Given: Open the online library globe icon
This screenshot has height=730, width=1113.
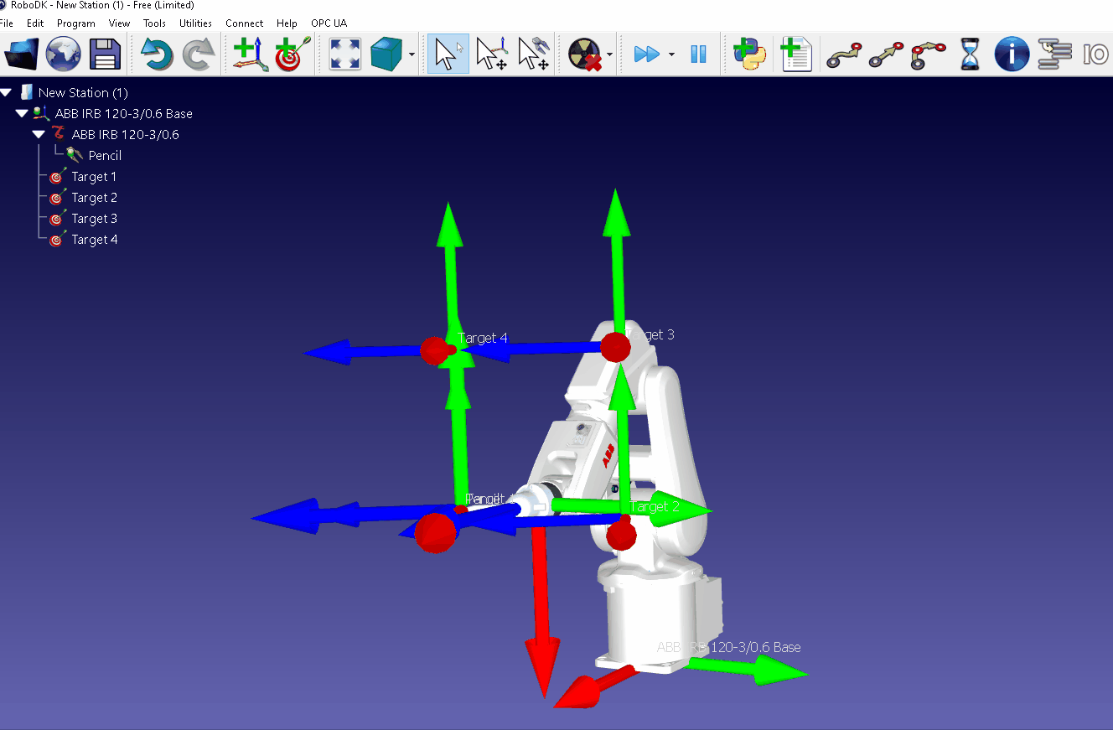Looking at the screenshot, I should click(64, 54).
